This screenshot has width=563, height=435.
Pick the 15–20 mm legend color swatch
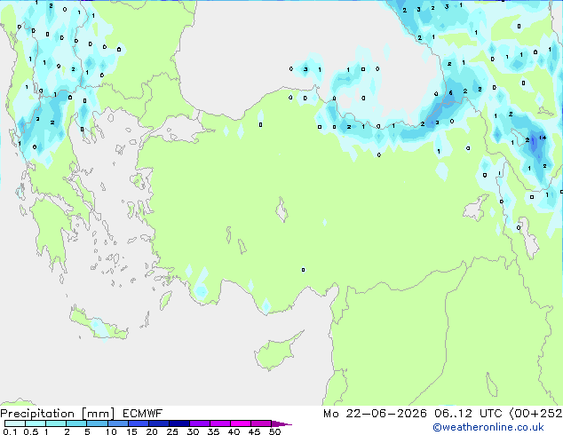[x=138, y=423]
